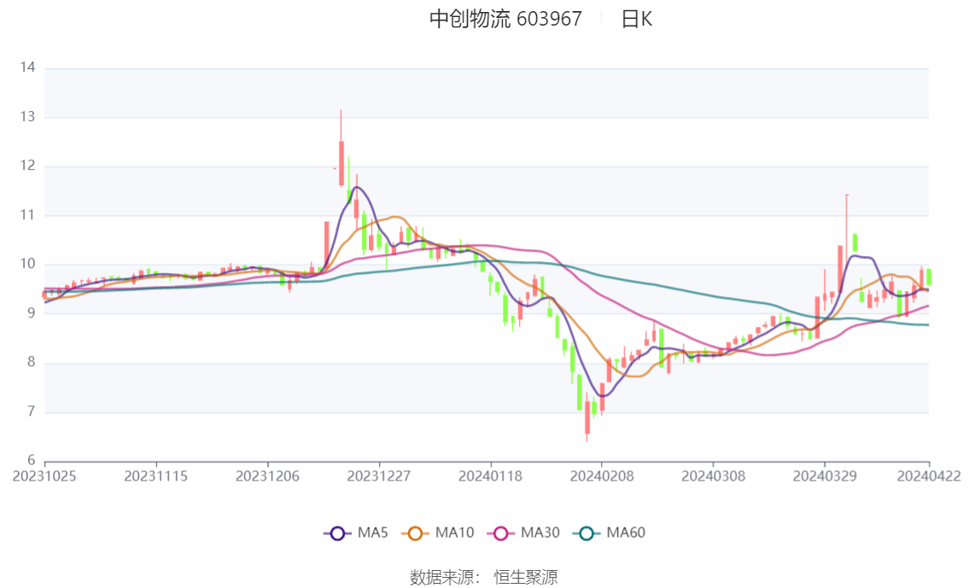Click the 日K label in title
Screen dimensions: 968x588
pos(637,19)
